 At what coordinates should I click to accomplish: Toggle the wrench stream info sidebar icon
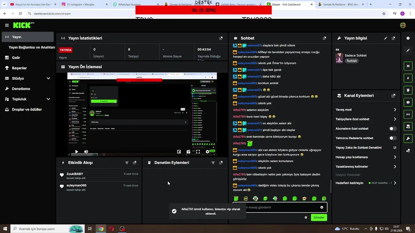[x=408, y=139]
